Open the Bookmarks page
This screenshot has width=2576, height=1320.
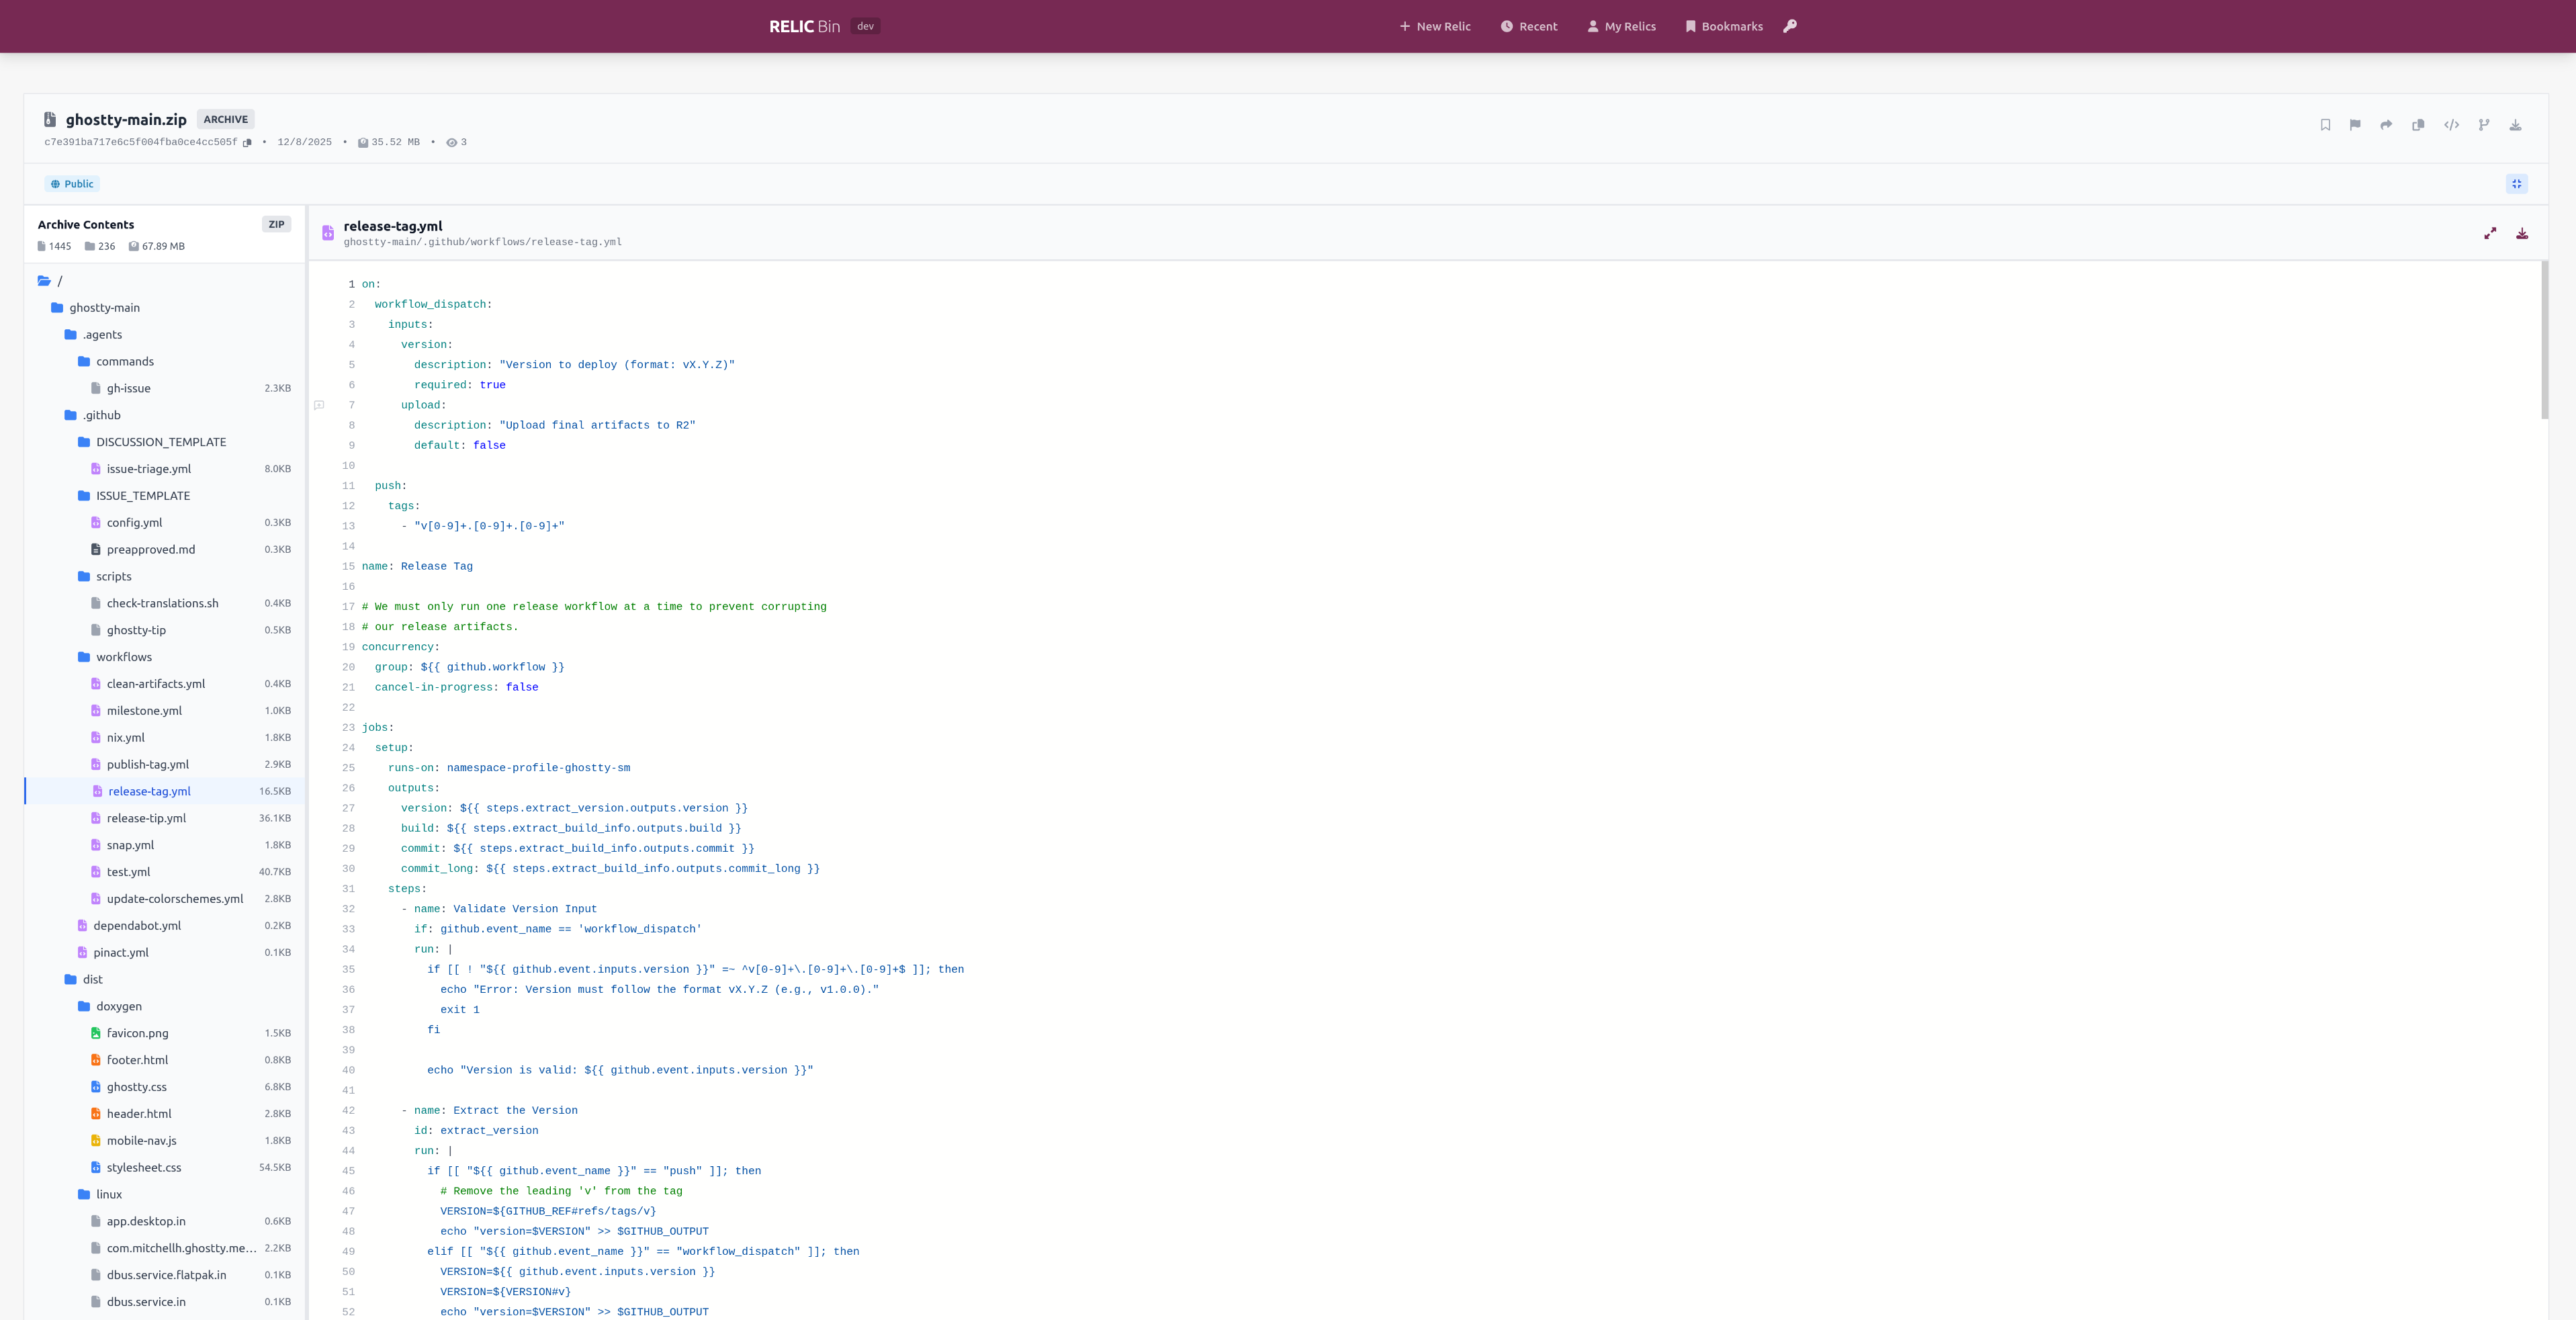pyautogui.click(x=1724, y=27)
